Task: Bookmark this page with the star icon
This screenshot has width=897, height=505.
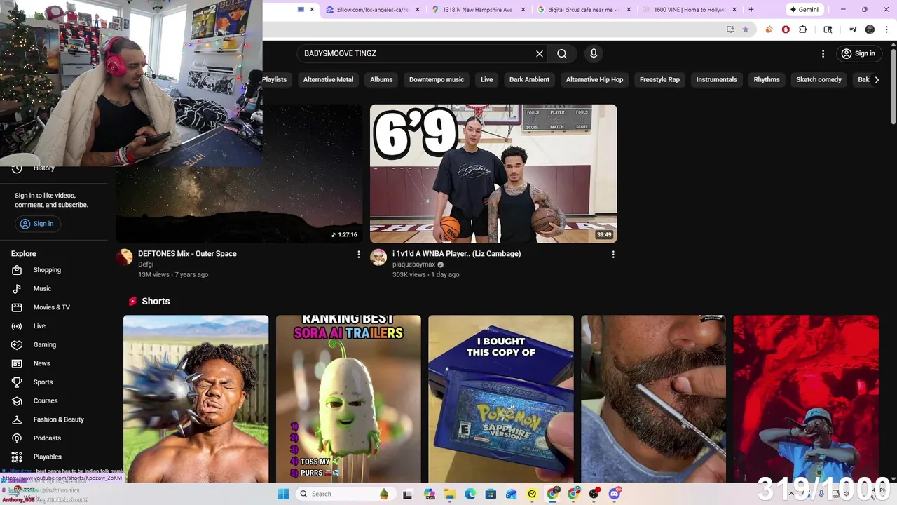Action: coord(746,29)
